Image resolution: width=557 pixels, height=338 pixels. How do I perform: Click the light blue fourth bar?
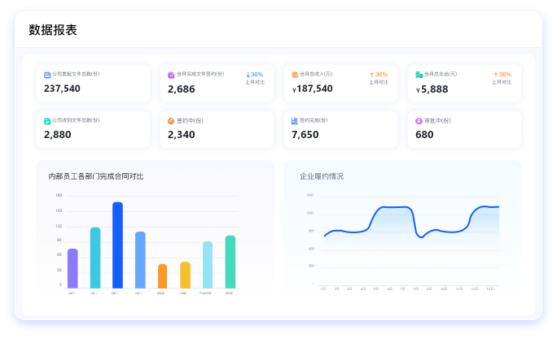click(x=140, y=260)
